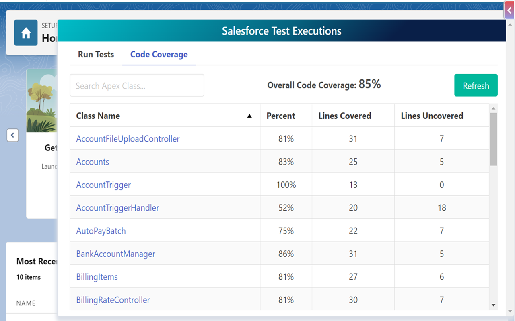This screenshot has width=515, height=321.
Task: Open AccountFileUploadController class link
Action: [x=128, y=139]
